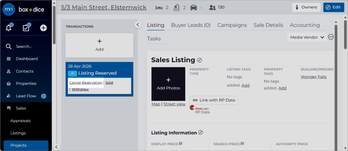
Task: Open the Tasks tab
Action: click(154, 39)
